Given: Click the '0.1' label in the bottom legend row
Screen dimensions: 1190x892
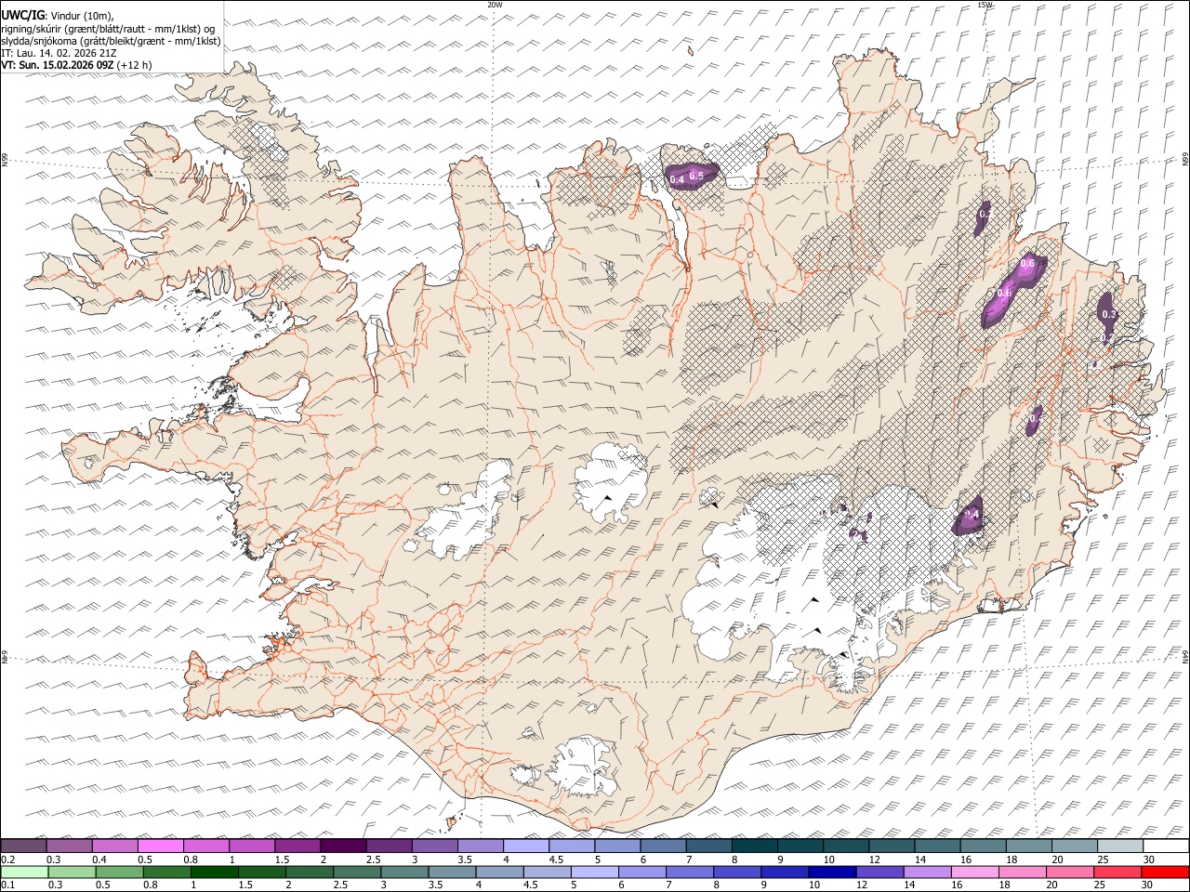Looking at the screenshot, I should tap(7, 885).
